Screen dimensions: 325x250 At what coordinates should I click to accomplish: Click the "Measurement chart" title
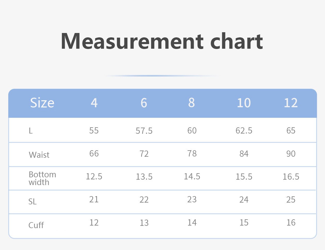[x=162, y=41]
